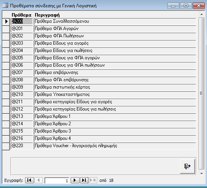
Task: Click the vertical scrollbar thumb
Action: point(202,93)
